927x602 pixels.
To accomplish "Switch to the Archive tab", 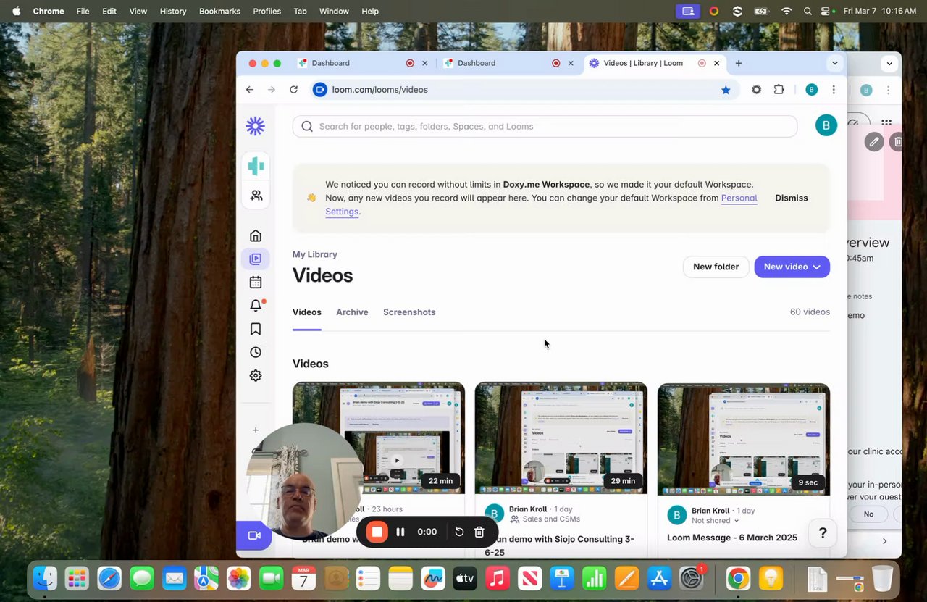I will (352, 312).
